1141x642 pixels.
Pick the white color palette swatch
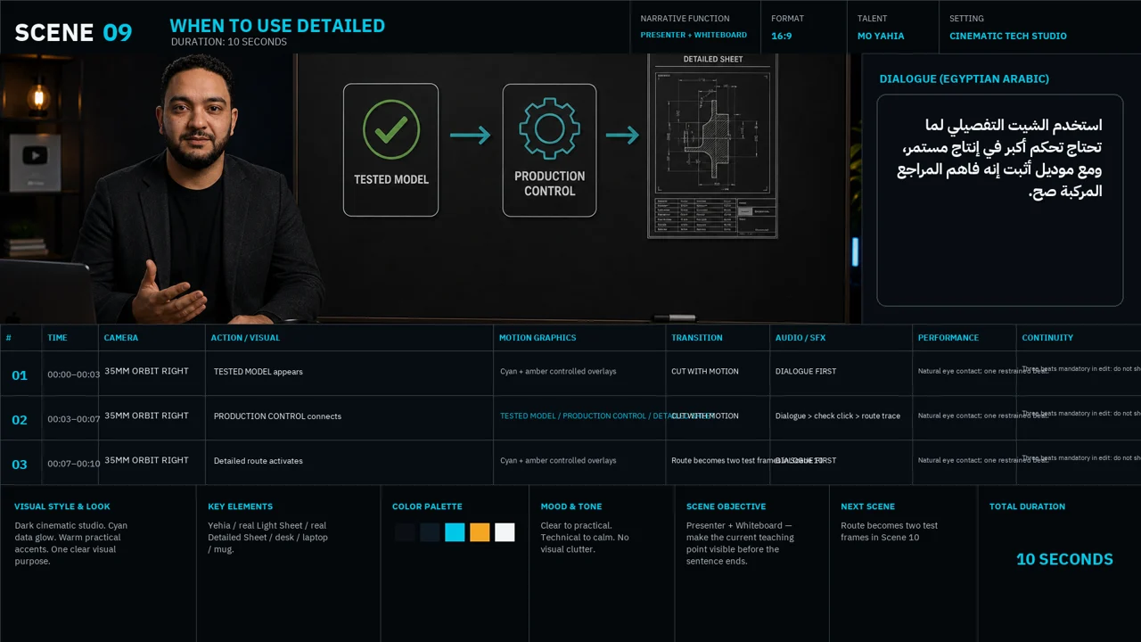pyautogui.click(x=505, y=532)
